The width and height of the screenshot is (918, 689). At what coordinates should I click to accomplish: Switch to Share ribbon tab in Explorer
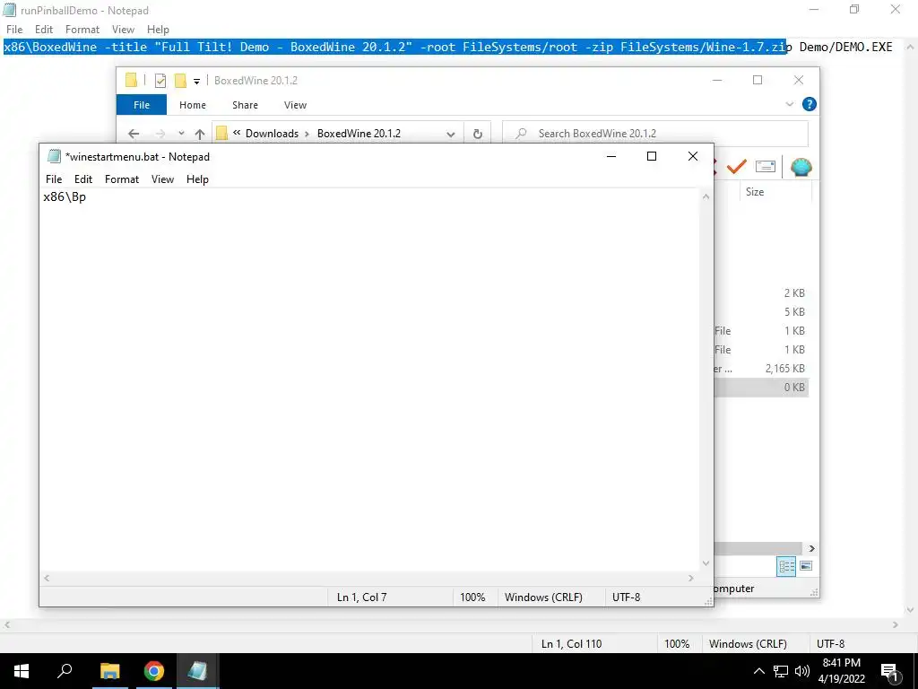click(x=245, y=105)
